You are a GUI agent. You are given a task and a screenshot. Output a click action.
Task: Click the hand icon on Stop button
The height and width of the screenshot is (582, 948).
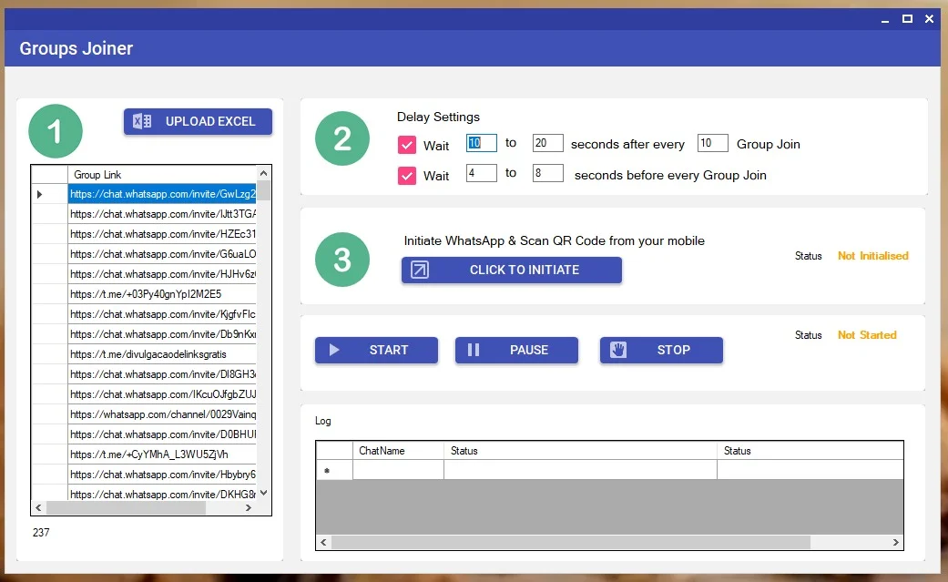pos(618,350)
